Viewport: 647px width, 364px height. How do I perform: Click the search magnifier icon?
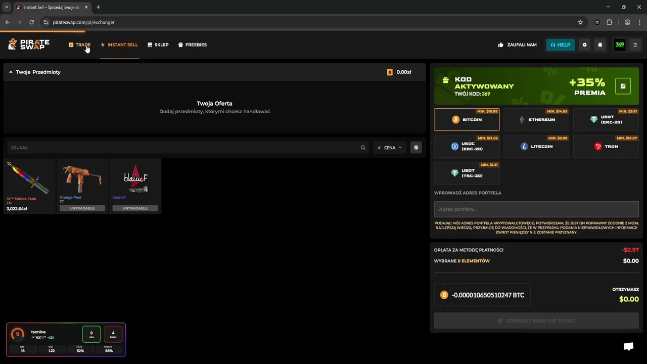click(363, 148)
